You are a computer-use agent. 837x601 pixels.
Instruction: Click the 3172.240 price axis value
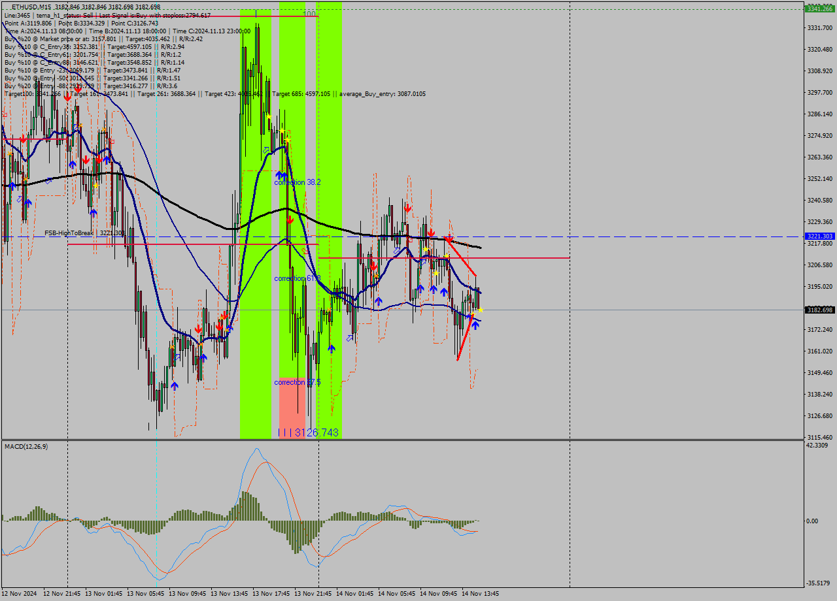[x=821, y=329]
